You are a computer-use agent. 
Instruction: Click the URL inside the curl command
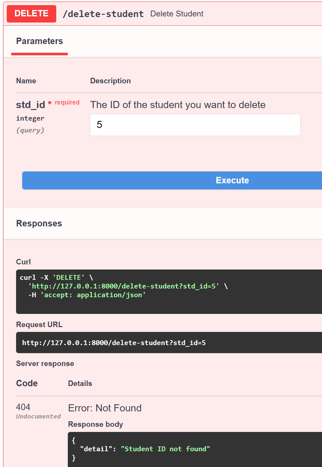(x=124, y=286)
